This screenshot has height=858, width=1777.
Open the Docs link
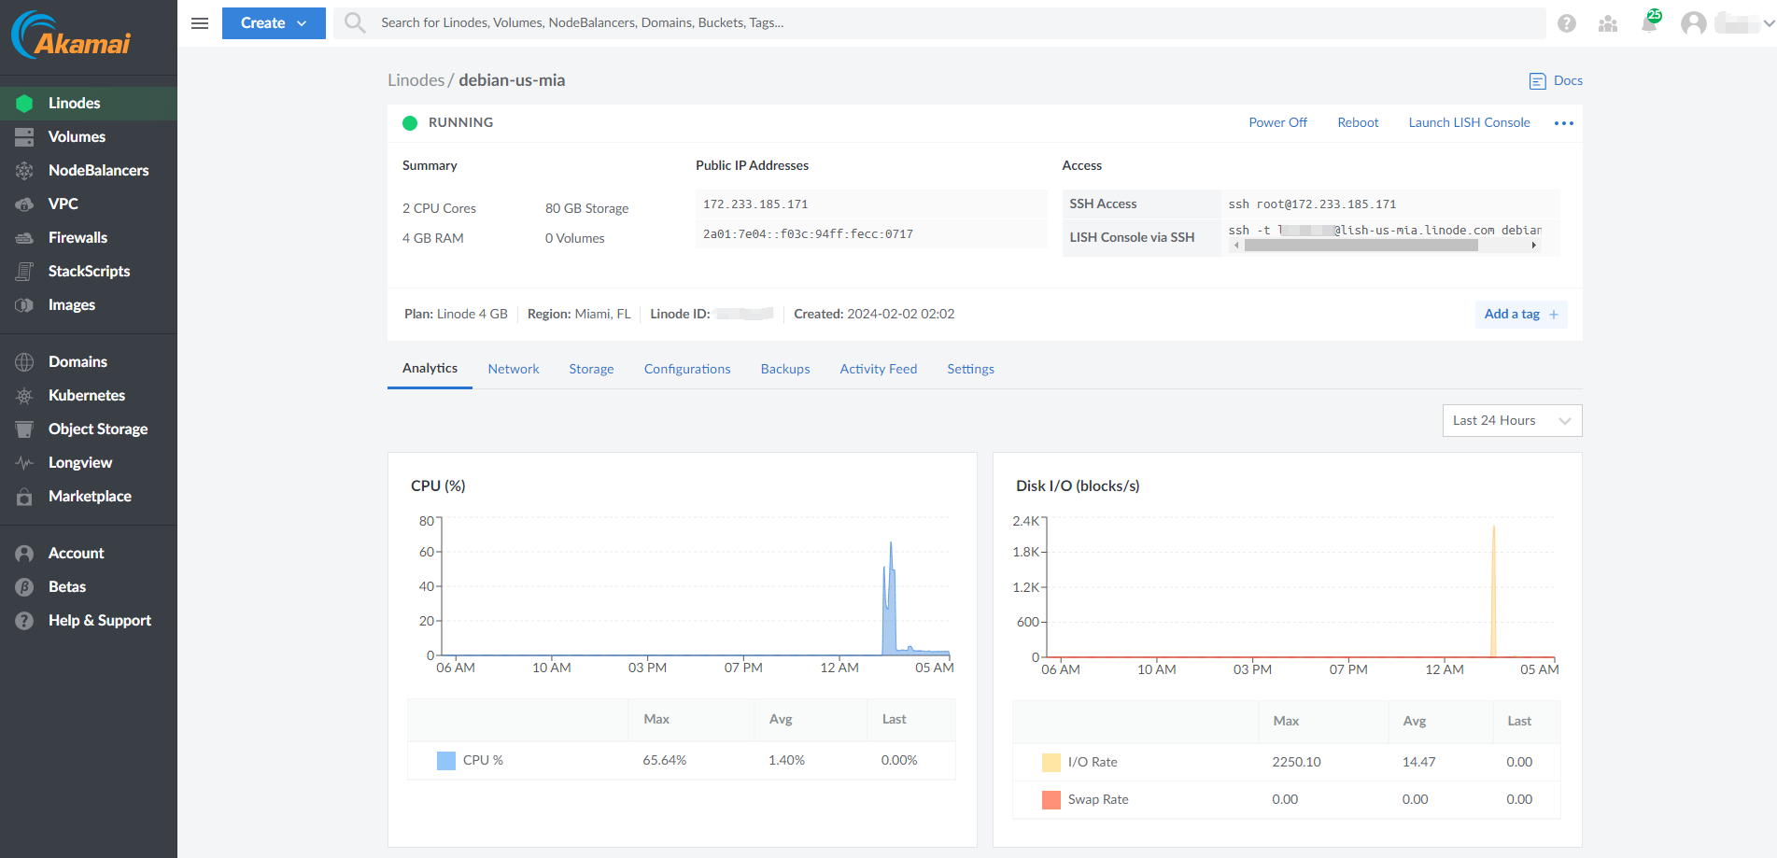(1568, 80)
